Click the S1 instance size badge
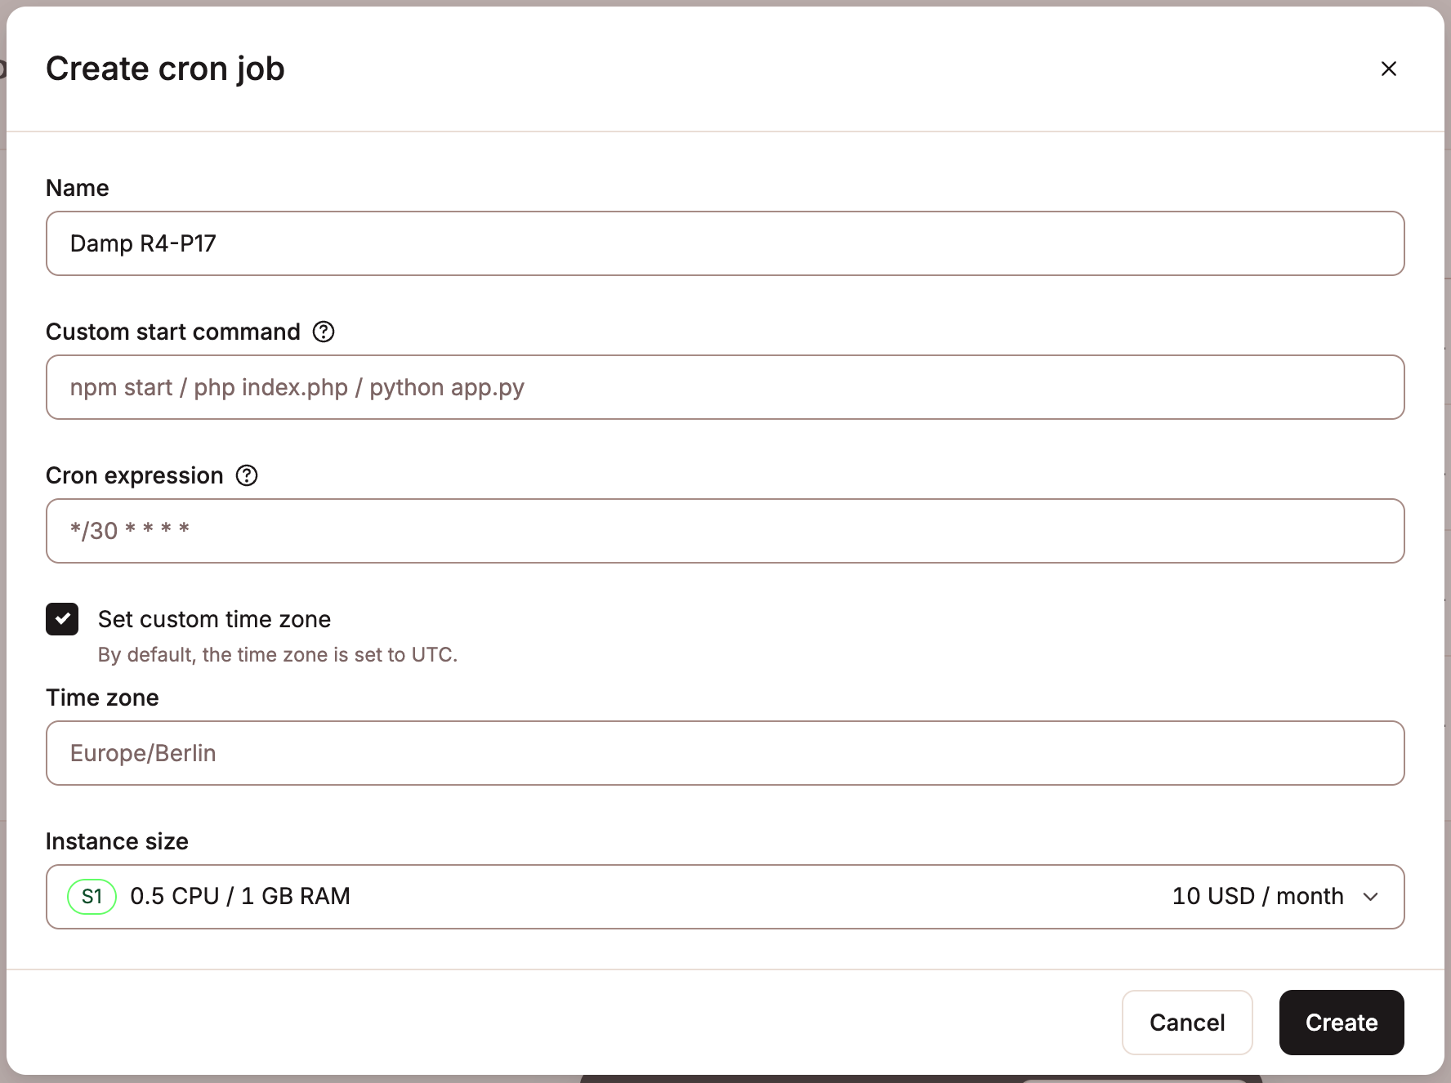The image size is (1451, 1083). coord(92,896)
